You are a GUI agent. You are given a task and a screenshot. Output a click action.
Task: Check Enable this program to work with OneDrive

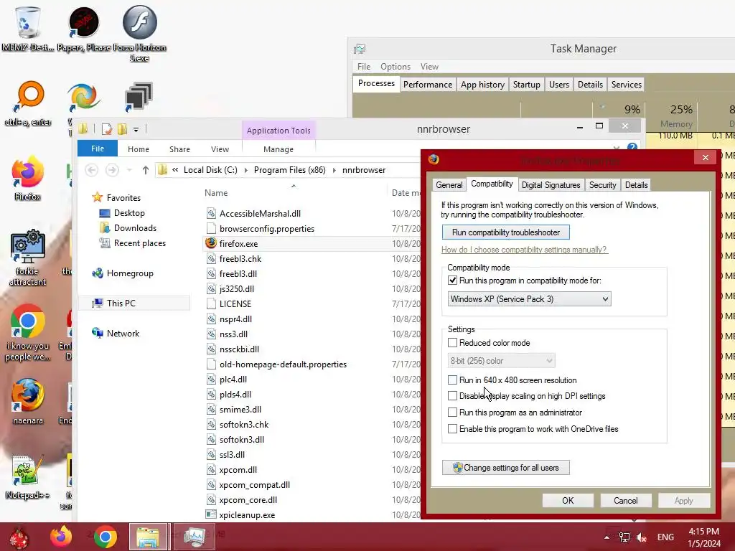tap(452, 429)
